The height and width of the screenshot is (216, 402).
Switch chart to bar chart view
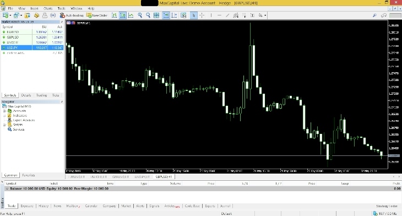pos(115,15)
